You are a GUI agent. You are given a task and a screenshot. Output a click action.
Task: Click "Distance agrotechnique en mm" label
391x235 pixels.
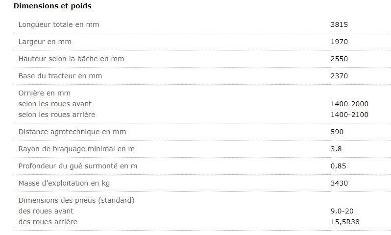click(71, 132)
